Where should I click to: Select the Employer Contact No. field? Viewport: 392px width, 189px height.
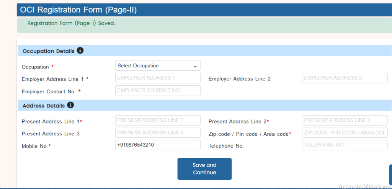(158, 90)
